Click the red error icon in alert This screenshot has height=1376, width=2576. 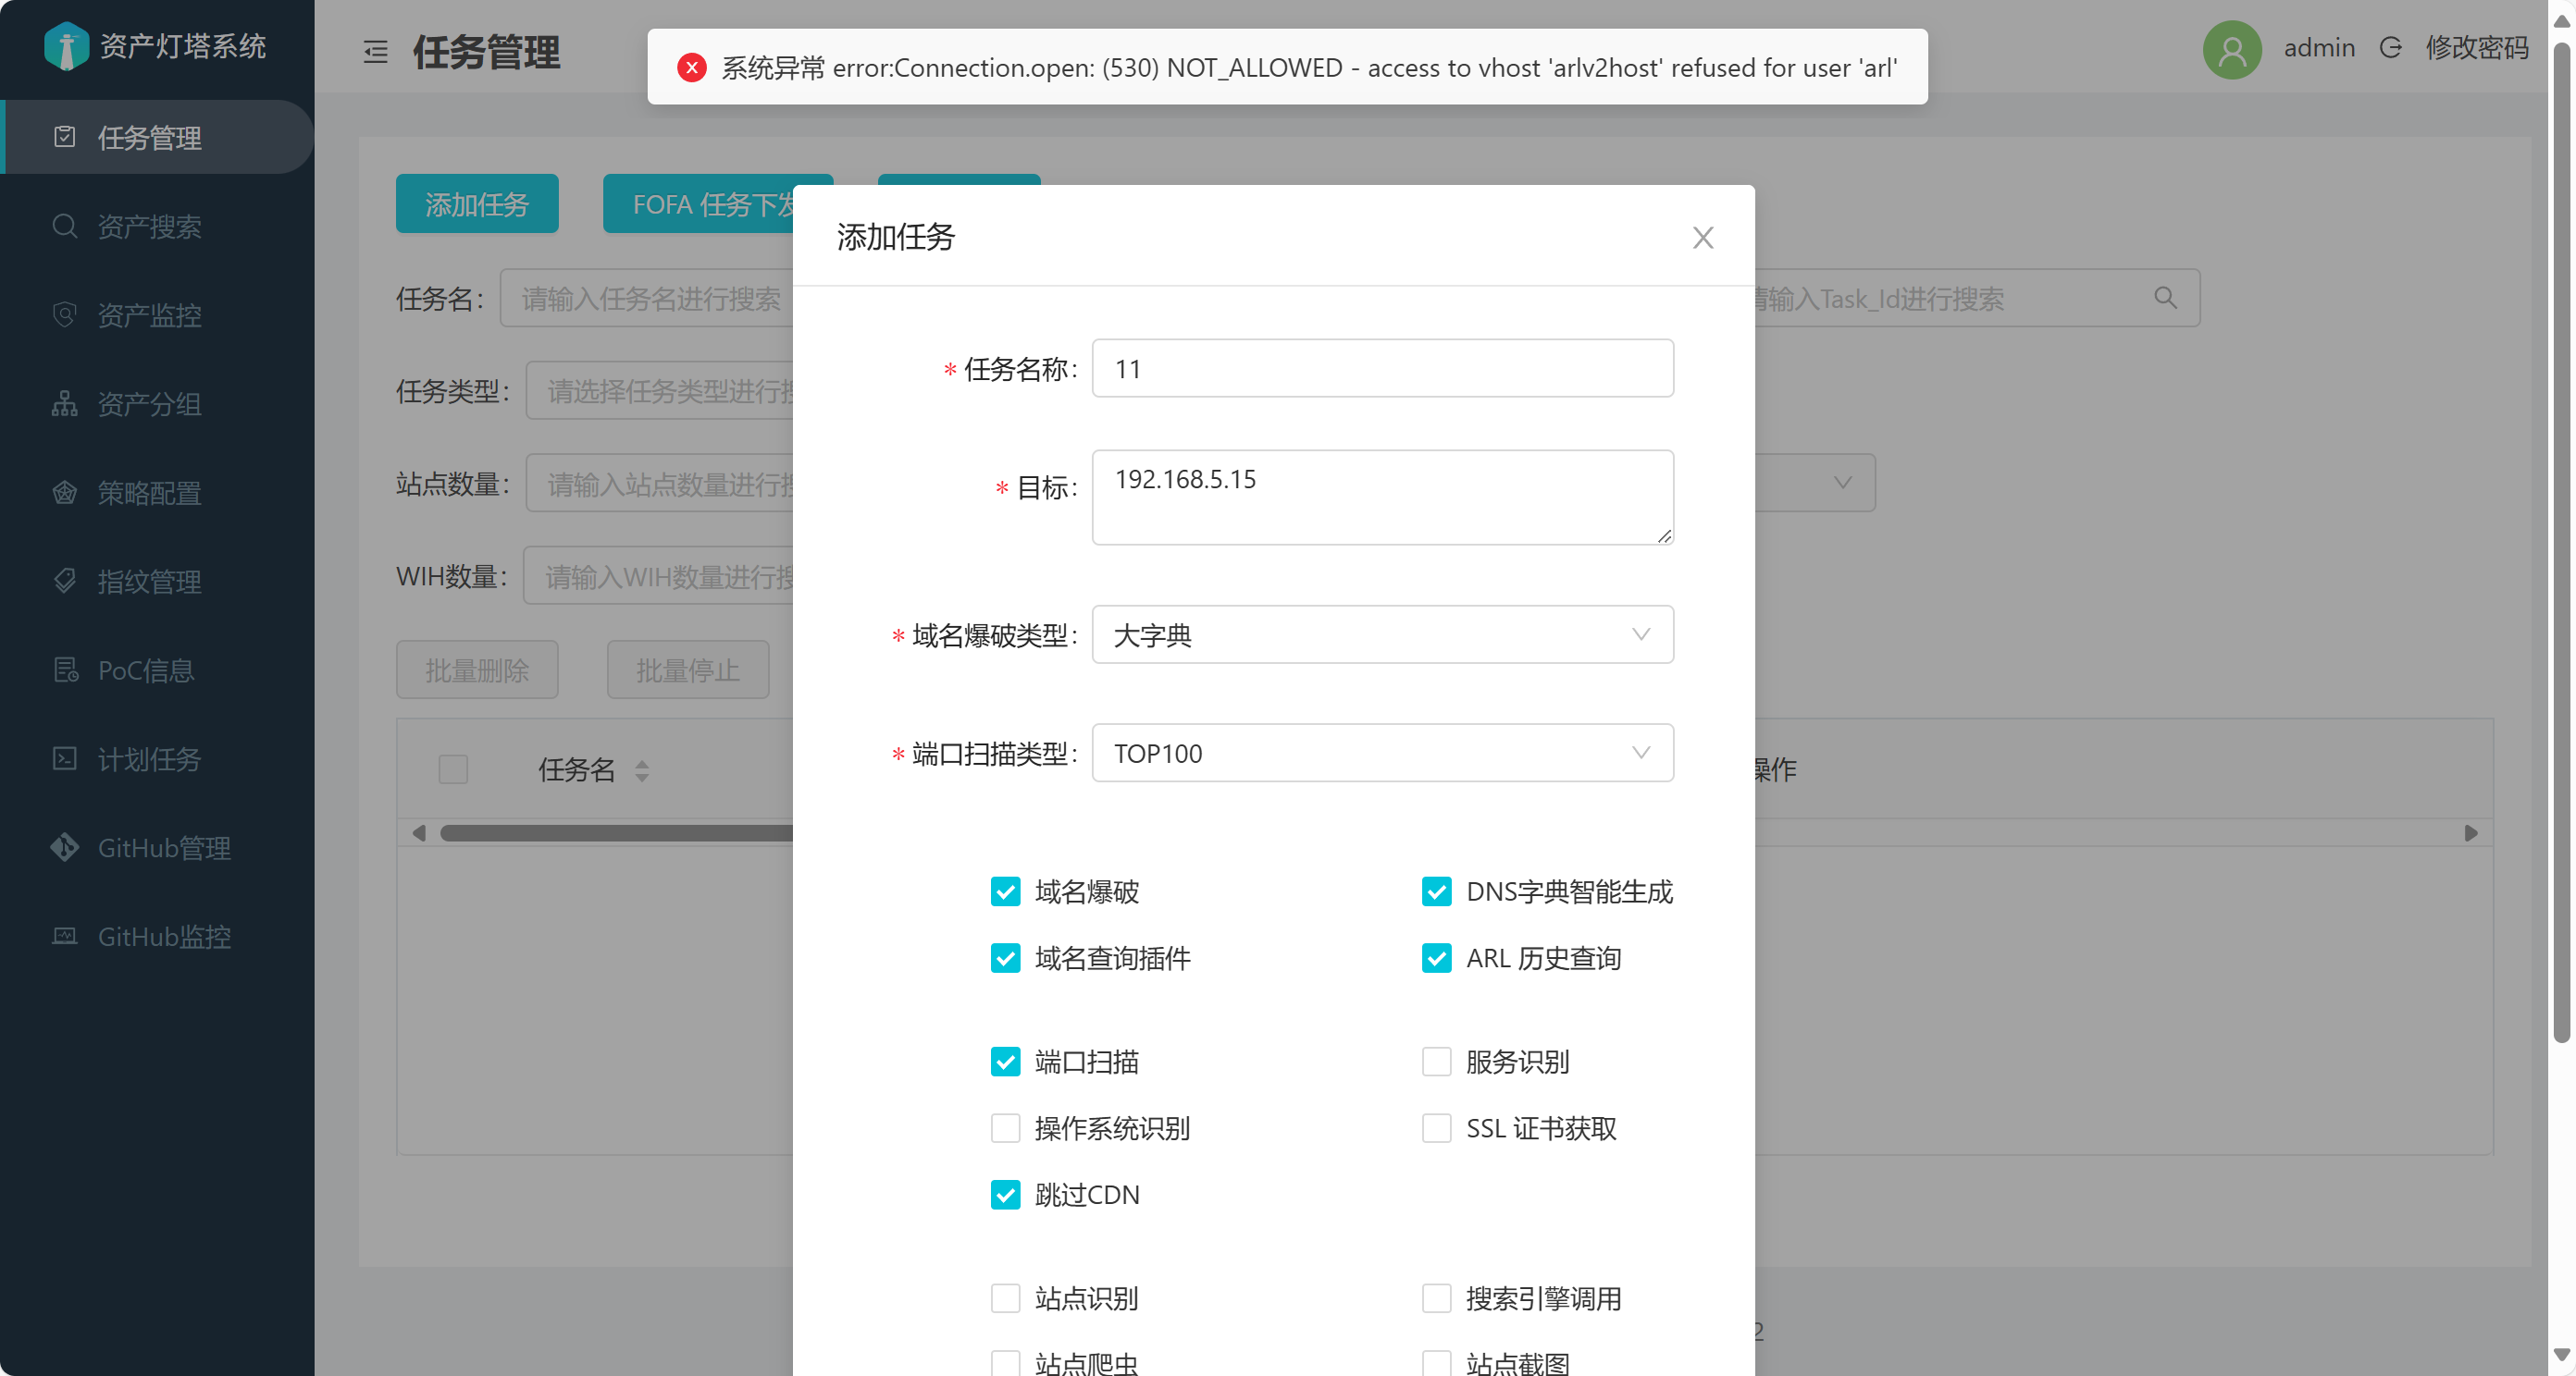691,67
